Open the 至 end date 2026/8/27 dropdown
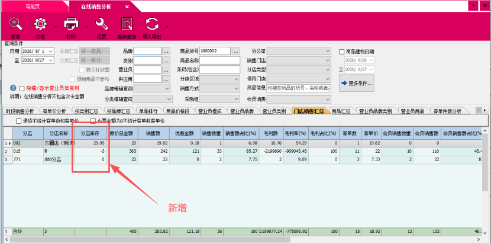Viewport: 491px width, 244px height. click(x=51, y=60)
